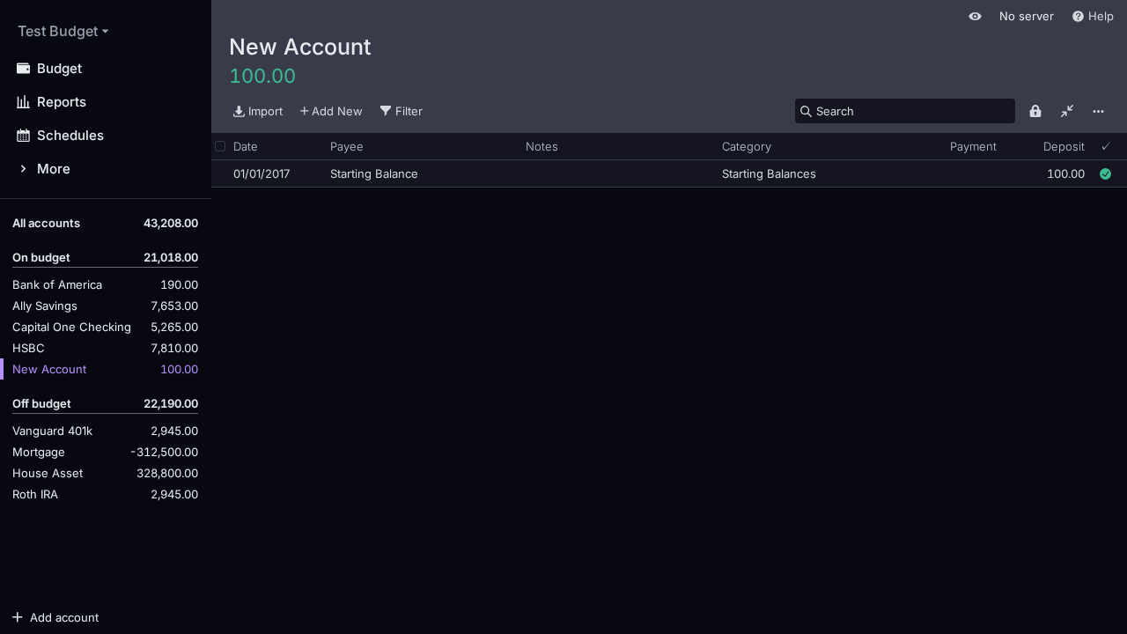This screenshot has height=634, width=1127.
Task: Expand the More section in sidebar
Action: 53,169
